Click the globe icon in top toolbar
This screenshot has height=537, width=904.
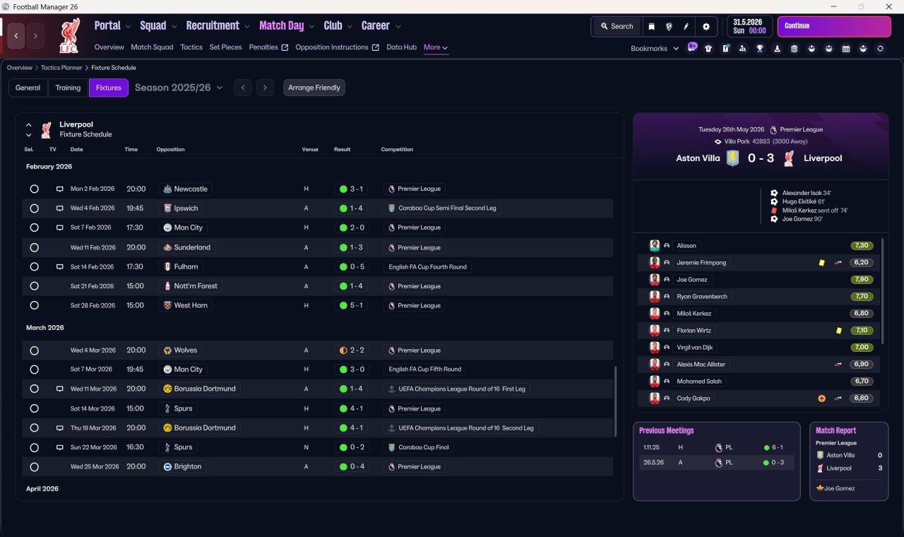coord(669,26)
